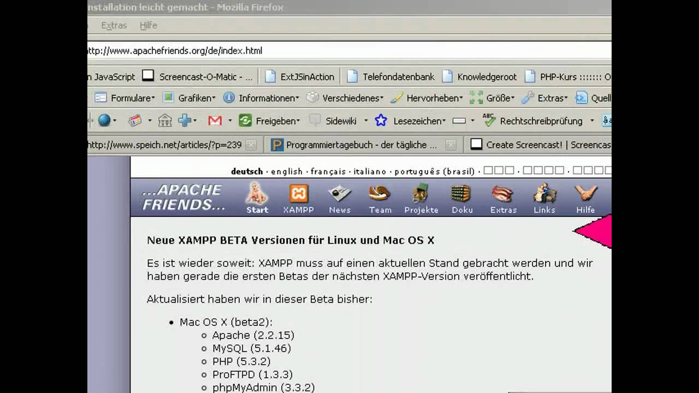Viewport: 699px width, 393px height.
Task: Expand the Formulare developer toolbar menu
Action: point(125,98)
